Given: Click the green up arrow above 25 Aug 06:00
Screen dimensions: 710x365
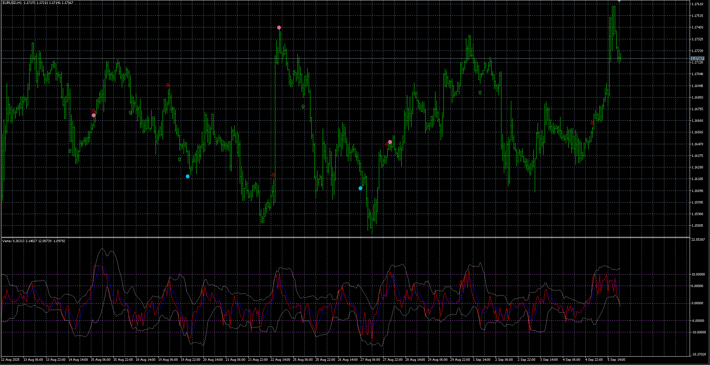Looking at the screenshot, I should pyautogui.click(x=303, y=106).
